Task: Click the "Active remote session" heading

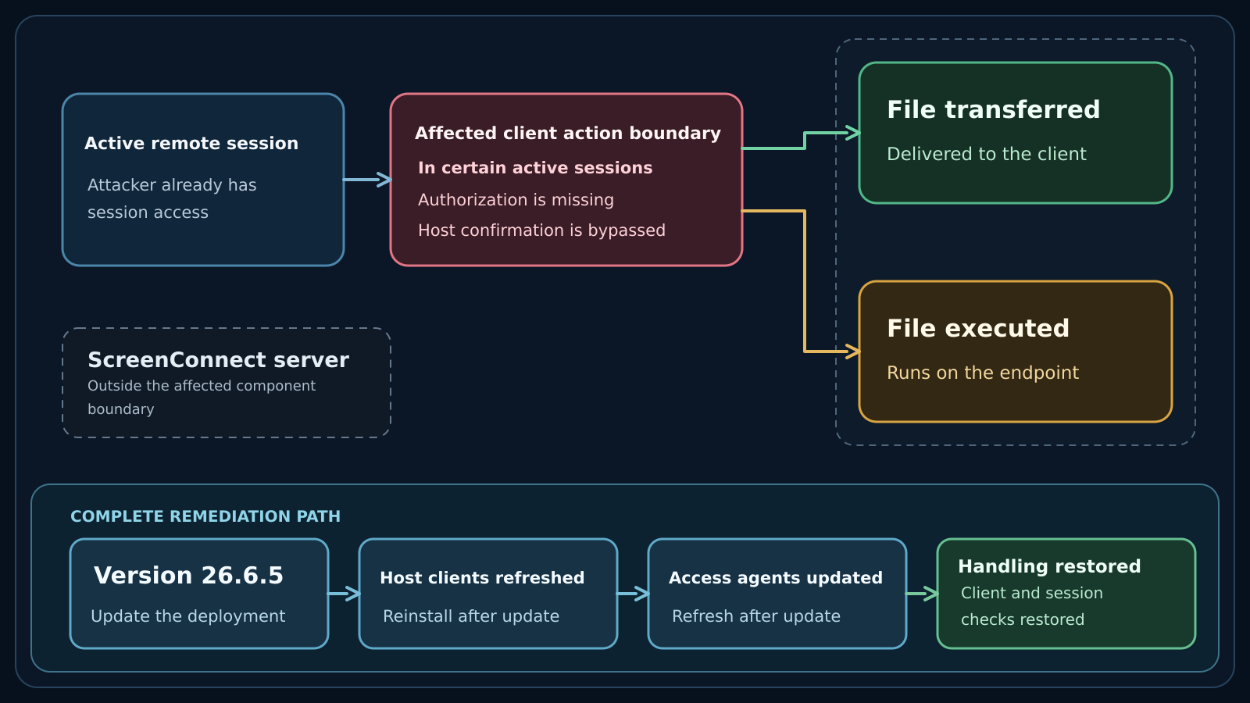Action: point(191,144)
